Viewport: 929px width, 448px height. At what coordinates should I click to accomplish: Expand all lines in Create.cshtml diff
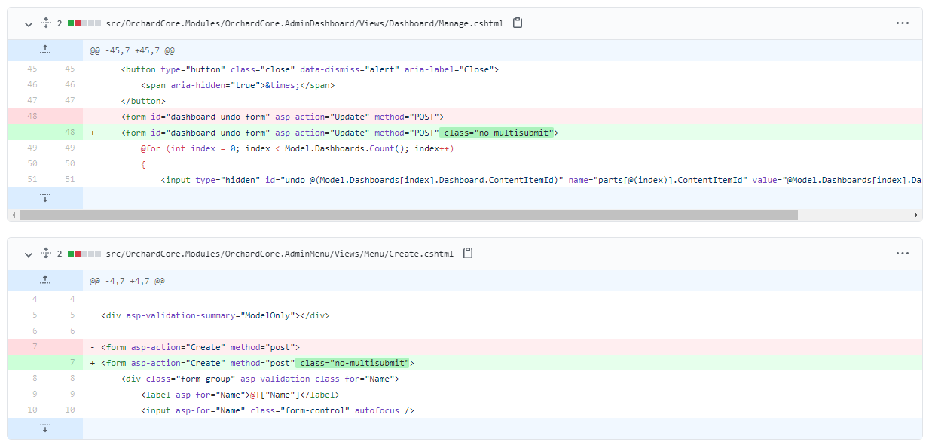click(45, 254)
